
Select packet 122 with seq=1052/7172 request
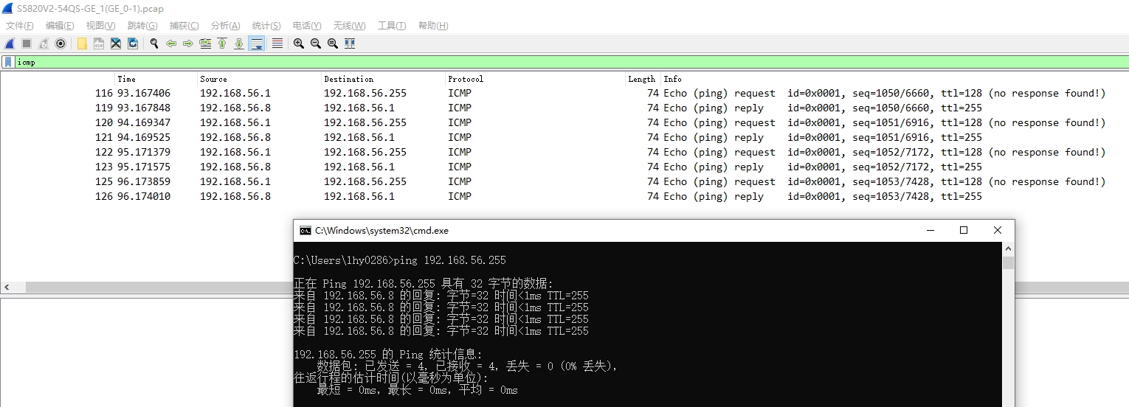coord(564,153)
